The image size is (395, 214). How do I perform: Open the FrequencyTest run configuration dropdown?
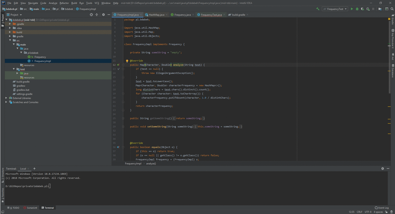(x=335, y=9)
